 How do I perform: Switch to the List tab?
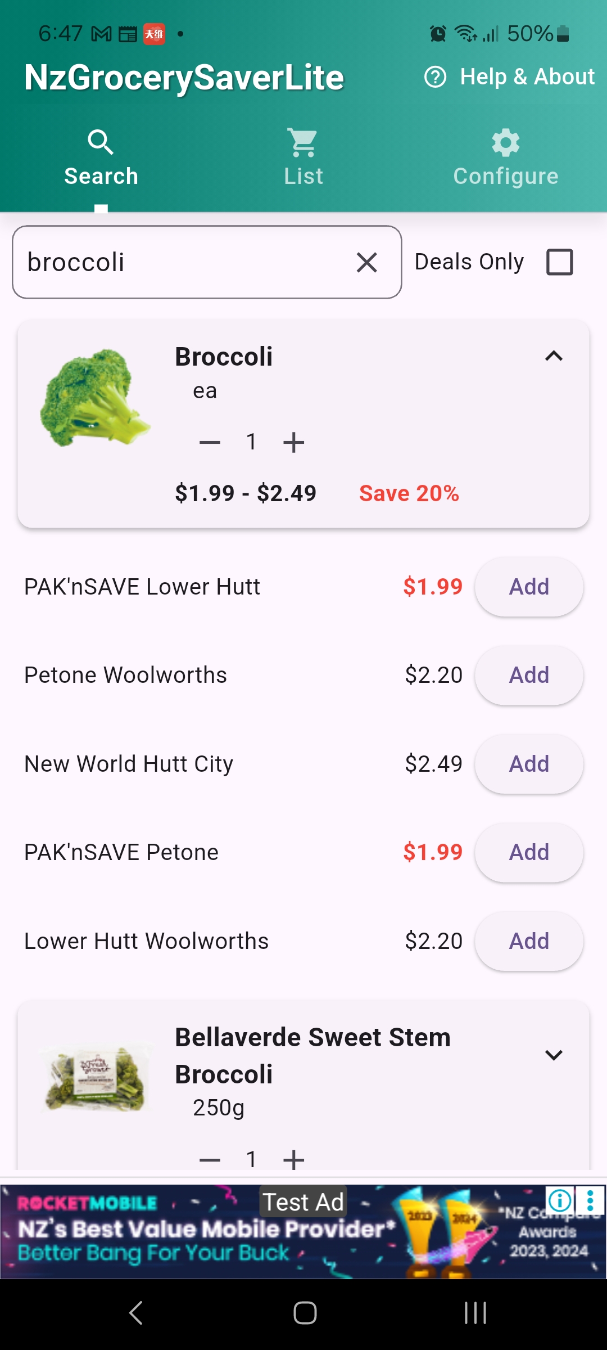(x=303, y=159)
